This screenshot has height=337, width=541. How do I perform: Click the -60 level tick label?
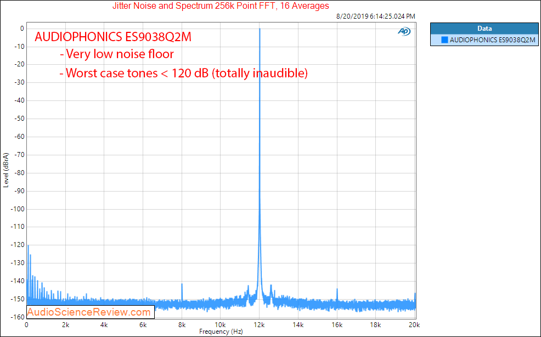[x=19, y=137]
